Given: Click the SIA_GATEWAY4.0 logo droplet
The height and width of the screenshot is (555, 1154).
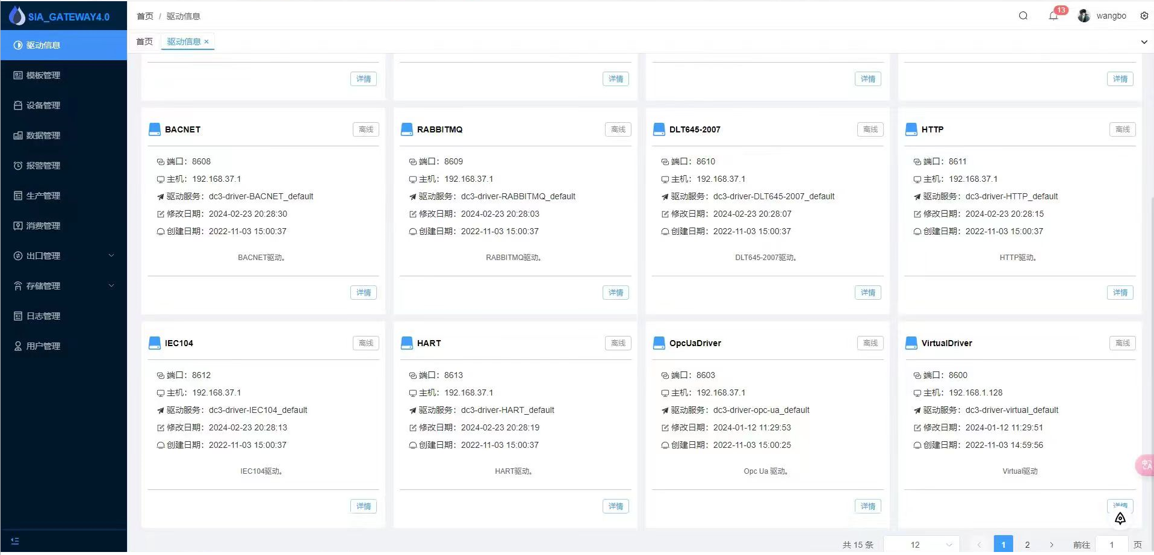Looking at the screenshot, I should (x=17, y=16).
